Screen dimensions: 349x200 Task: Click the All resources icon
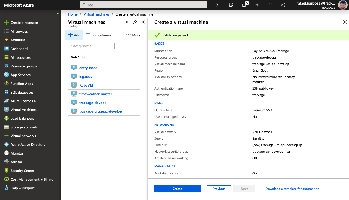pyautogui.click(x=7, y=57)
